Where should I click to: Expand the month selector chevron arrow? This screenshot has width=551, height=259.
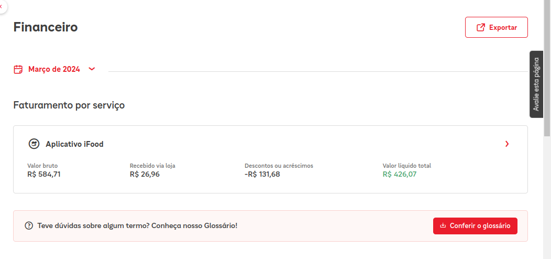pos(92,69)
